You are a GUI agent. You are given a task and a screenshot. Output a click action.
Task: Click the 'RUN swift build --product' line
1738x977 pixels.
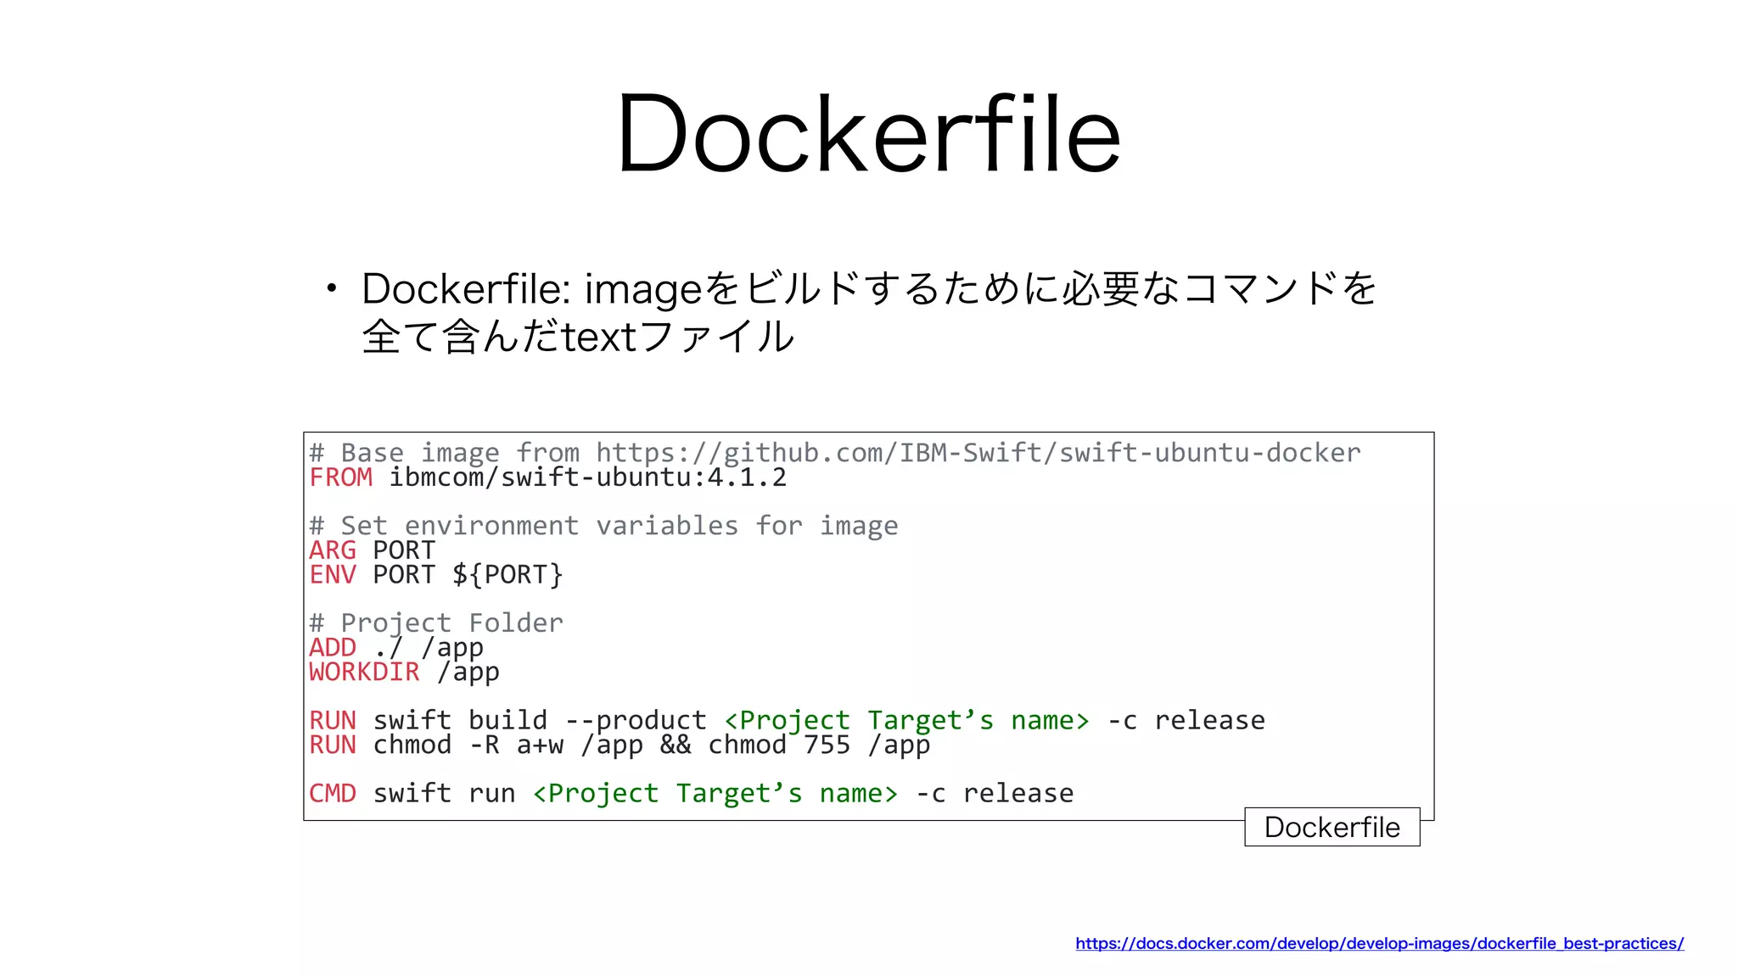(787, 721)
